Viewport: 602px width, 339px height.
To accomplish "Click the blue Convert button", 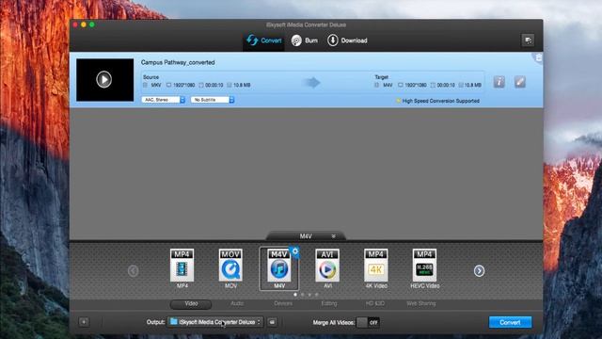I will tap(510, 322).
